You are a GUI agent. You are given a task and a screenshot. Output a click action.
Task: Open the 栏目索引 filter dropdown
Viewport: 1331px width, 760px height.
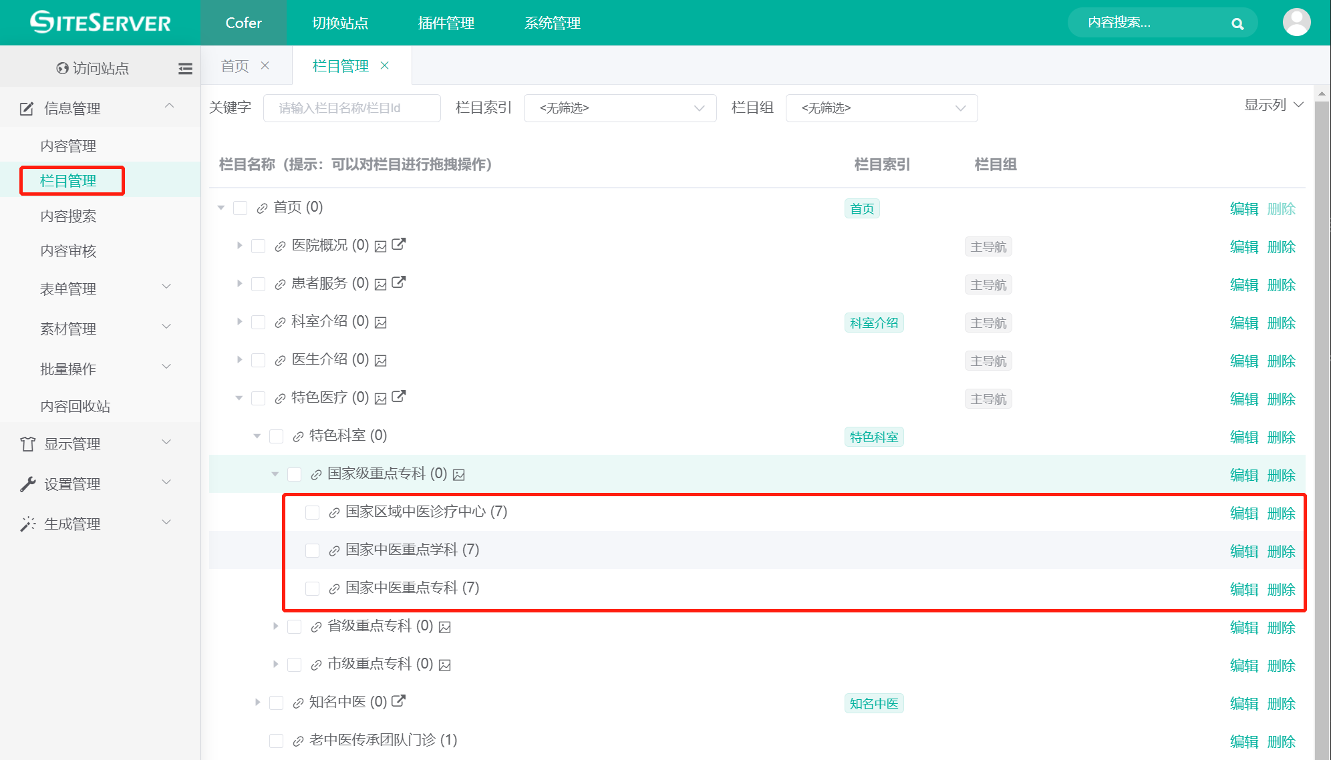620,108
